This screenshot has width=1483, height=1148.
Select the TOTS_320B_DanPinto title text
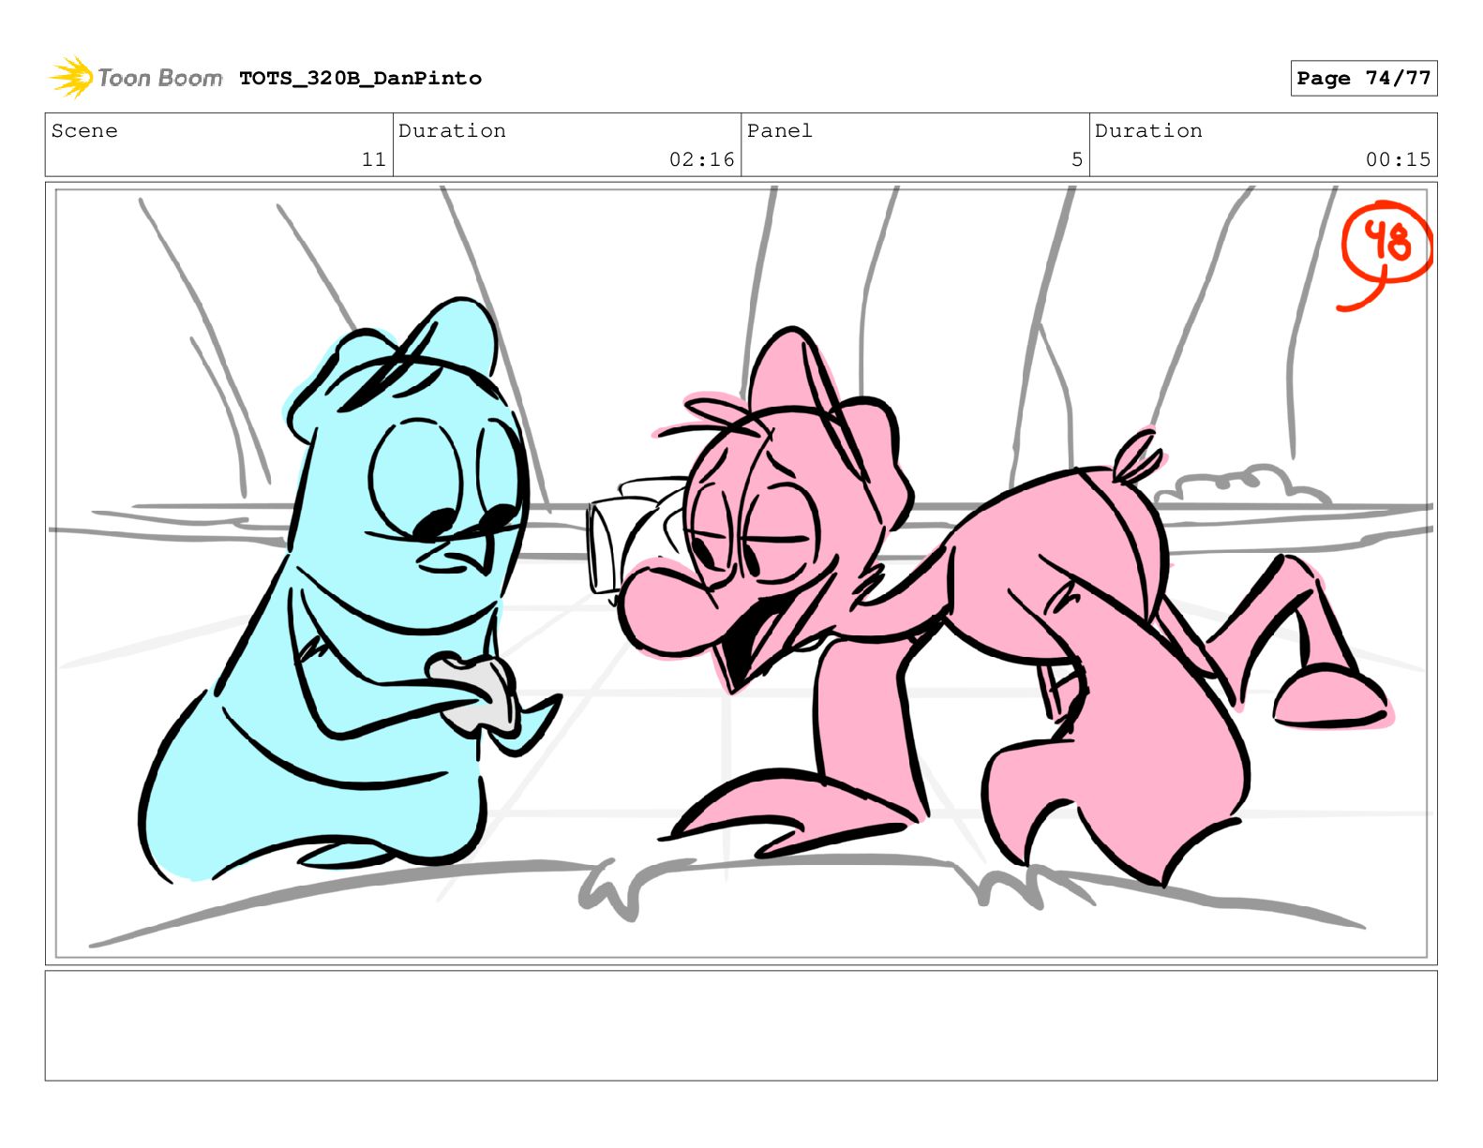coord(360,79)
